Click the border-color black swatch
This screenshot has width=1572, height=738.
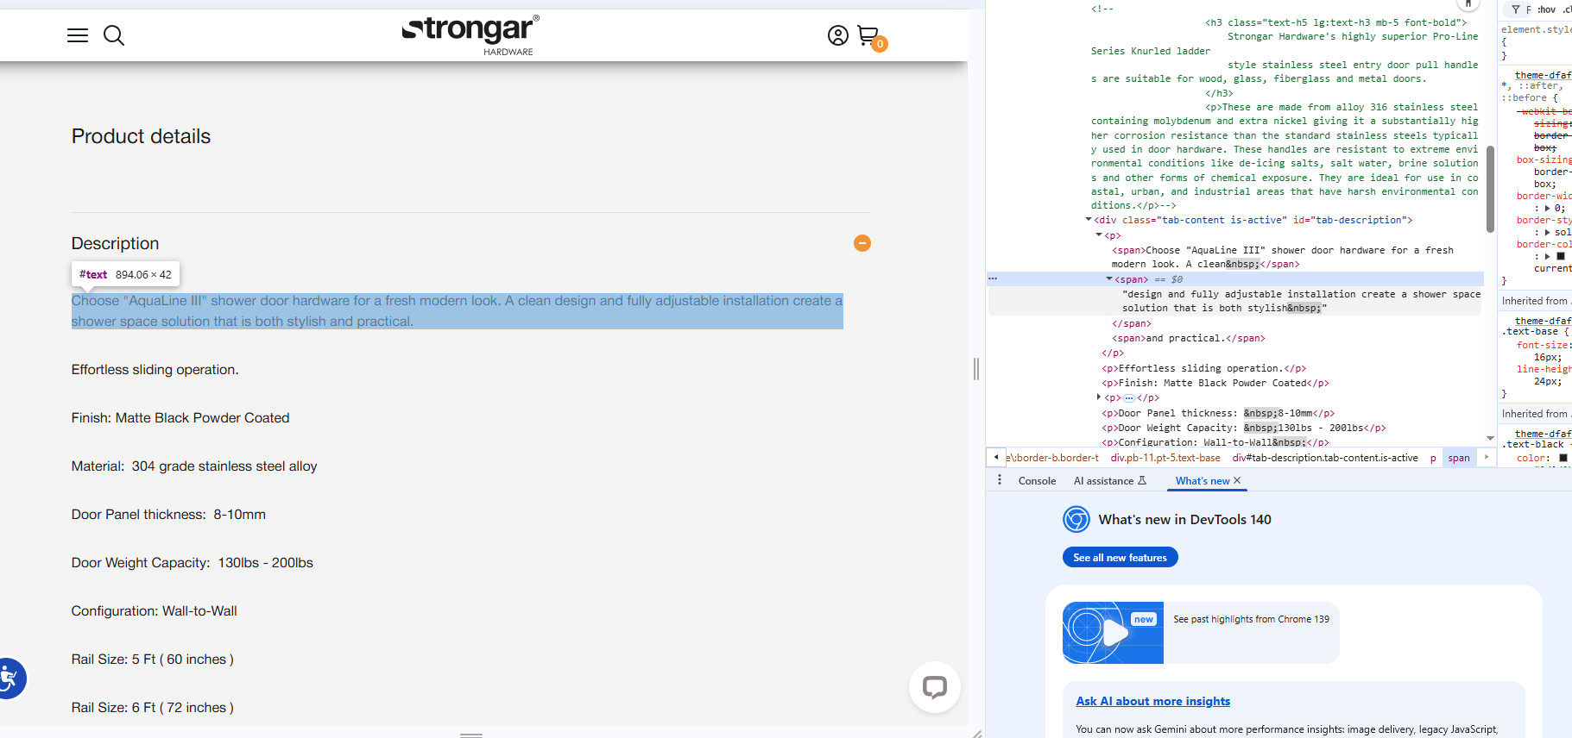click(1561, 256)
